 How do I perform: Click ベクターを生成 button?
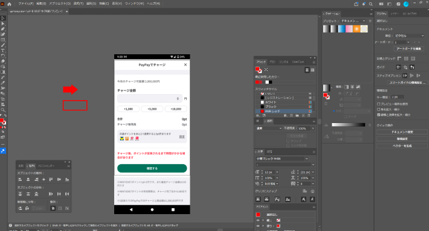[x=402, y=146]
